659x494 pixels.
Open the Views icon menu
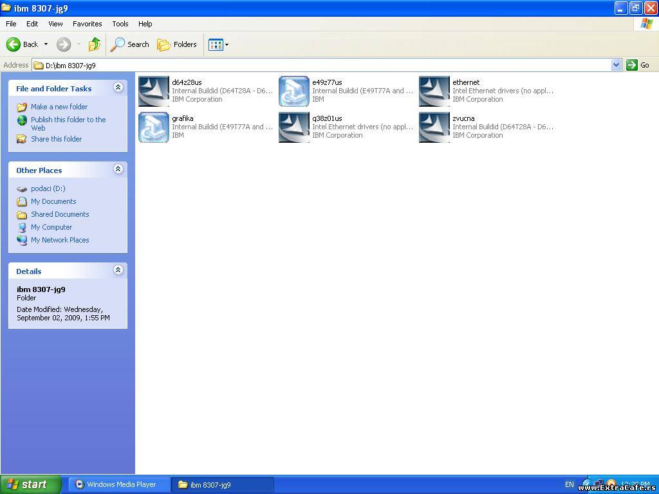click(x=219, y=44)
